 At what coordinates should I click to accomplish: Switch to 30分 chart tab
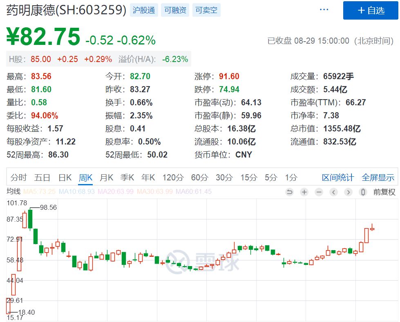pos(224,177)
